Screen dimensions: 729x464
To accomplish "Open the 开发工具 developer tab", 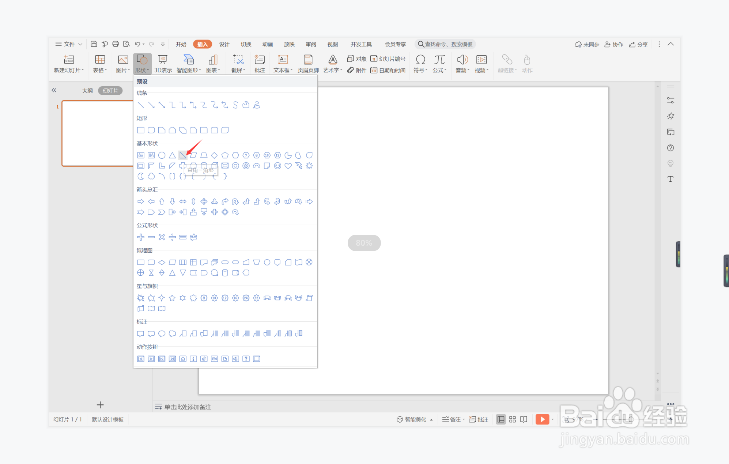I will [361, 44].
